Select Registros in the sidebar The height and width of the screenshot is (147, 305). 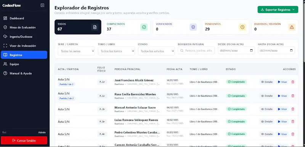[24, 55]
